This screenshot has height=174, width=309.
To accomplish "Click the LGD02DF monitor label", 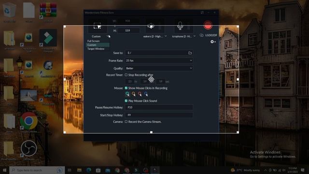I will pyautogui.click(x=211, y=35).
